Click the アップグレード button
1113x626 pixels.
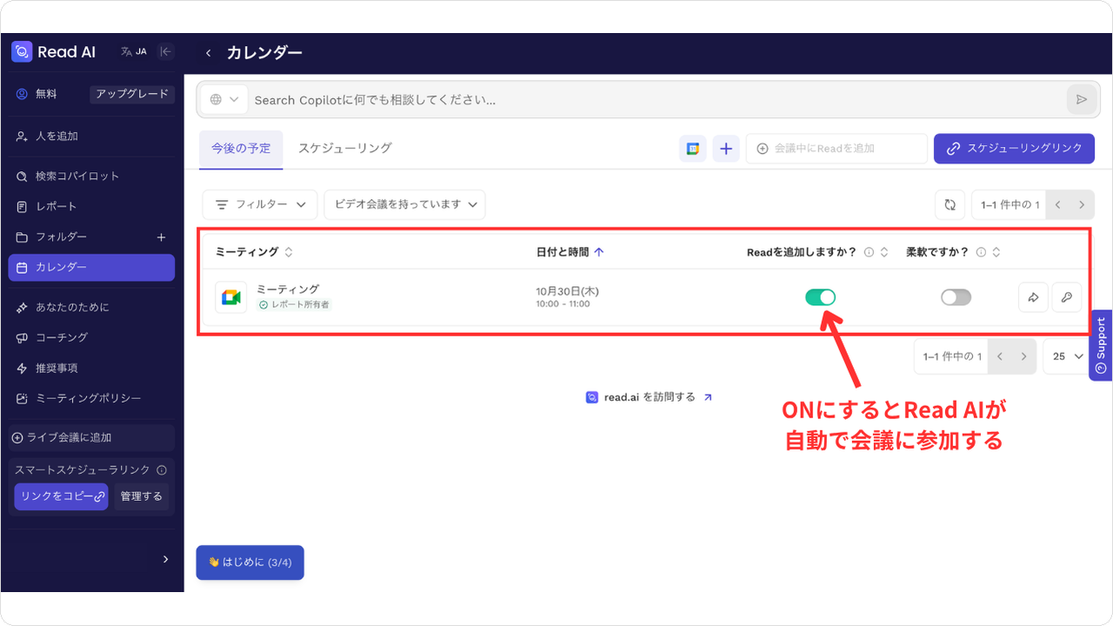132,94
